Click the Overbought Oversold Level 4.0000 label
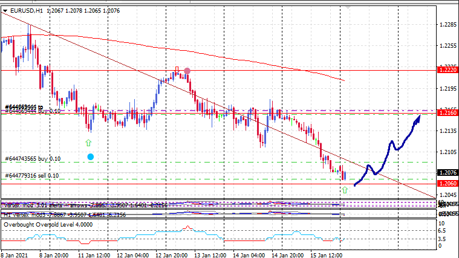The height and width of the screenshot is (258, 459). (x=48, y=225)
